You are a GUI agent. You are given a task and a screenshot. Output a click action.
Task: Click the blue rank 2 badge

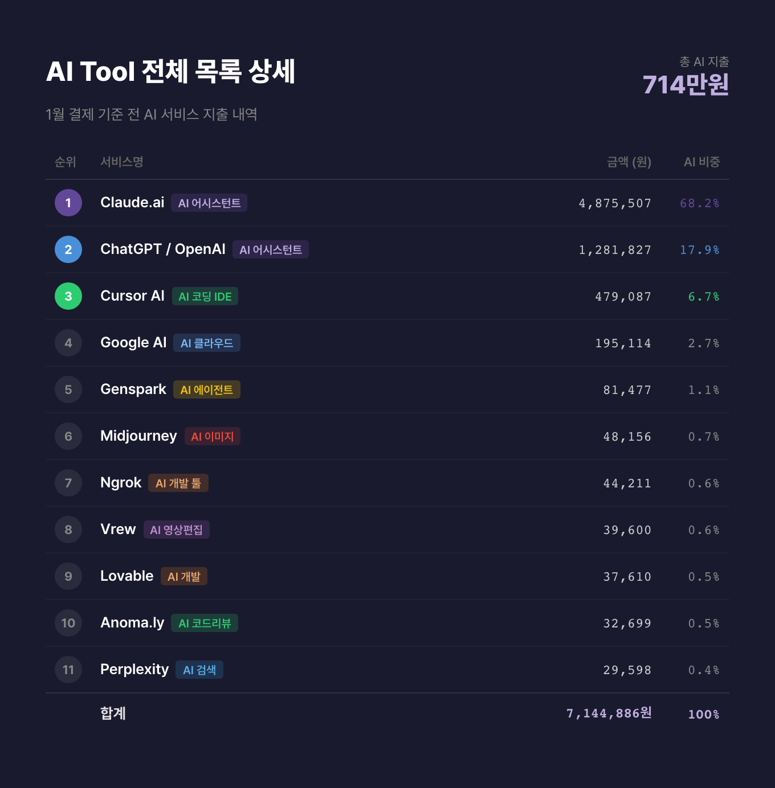68,249
